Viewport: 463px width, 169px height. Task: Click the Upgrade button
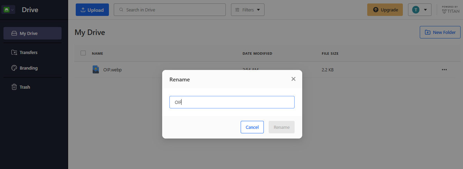pyautogui.click(x=385, y=10)
